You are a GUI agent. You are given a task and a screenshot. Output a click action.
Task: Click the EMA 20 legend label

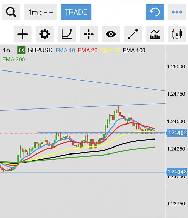pos(88,50)
